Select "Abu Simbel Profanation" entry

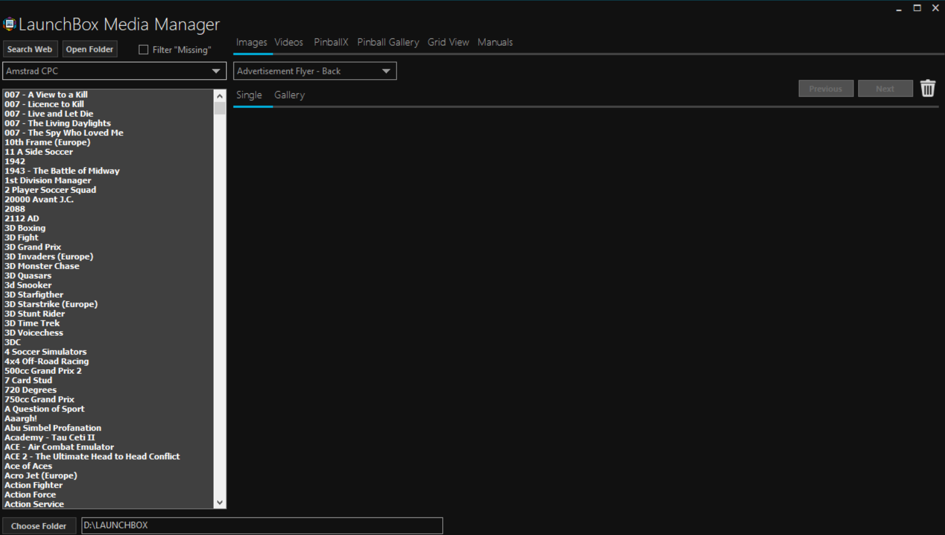tap(53, 428)
